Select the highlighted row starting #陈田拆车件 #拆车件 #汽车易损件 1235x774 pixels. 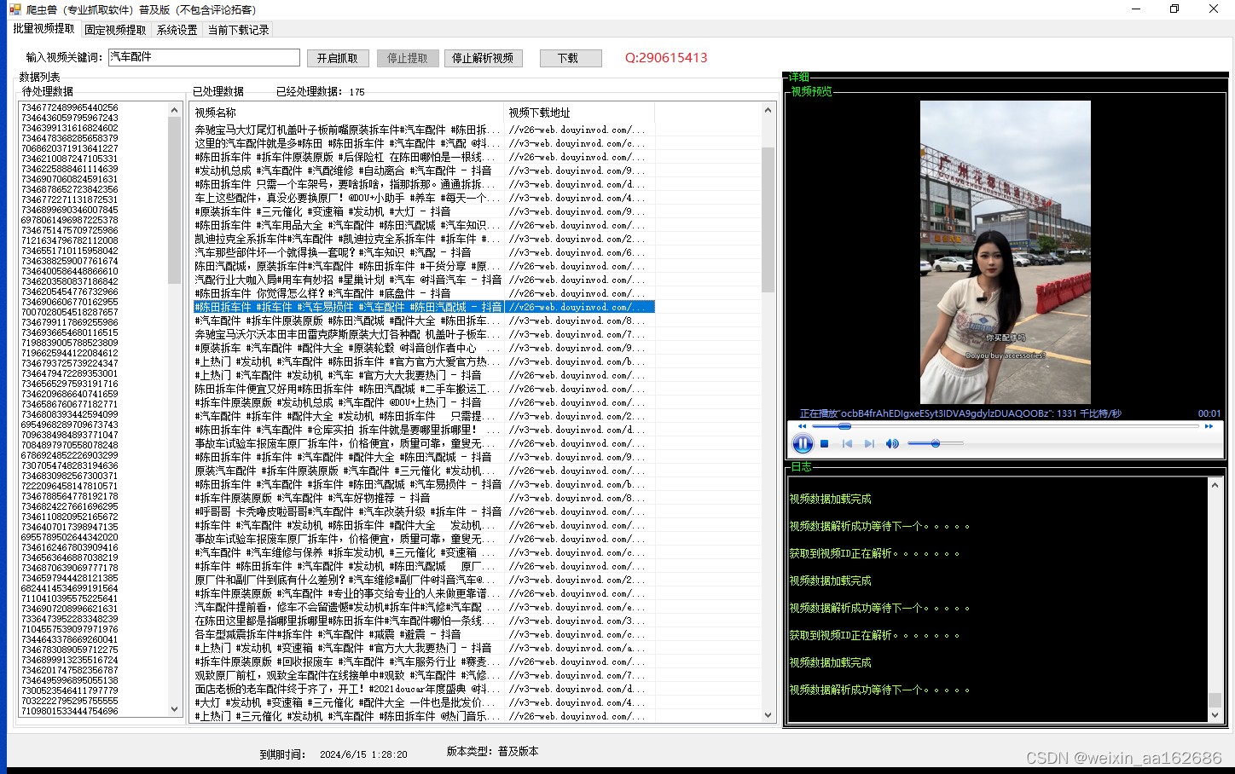pos(348,307)
